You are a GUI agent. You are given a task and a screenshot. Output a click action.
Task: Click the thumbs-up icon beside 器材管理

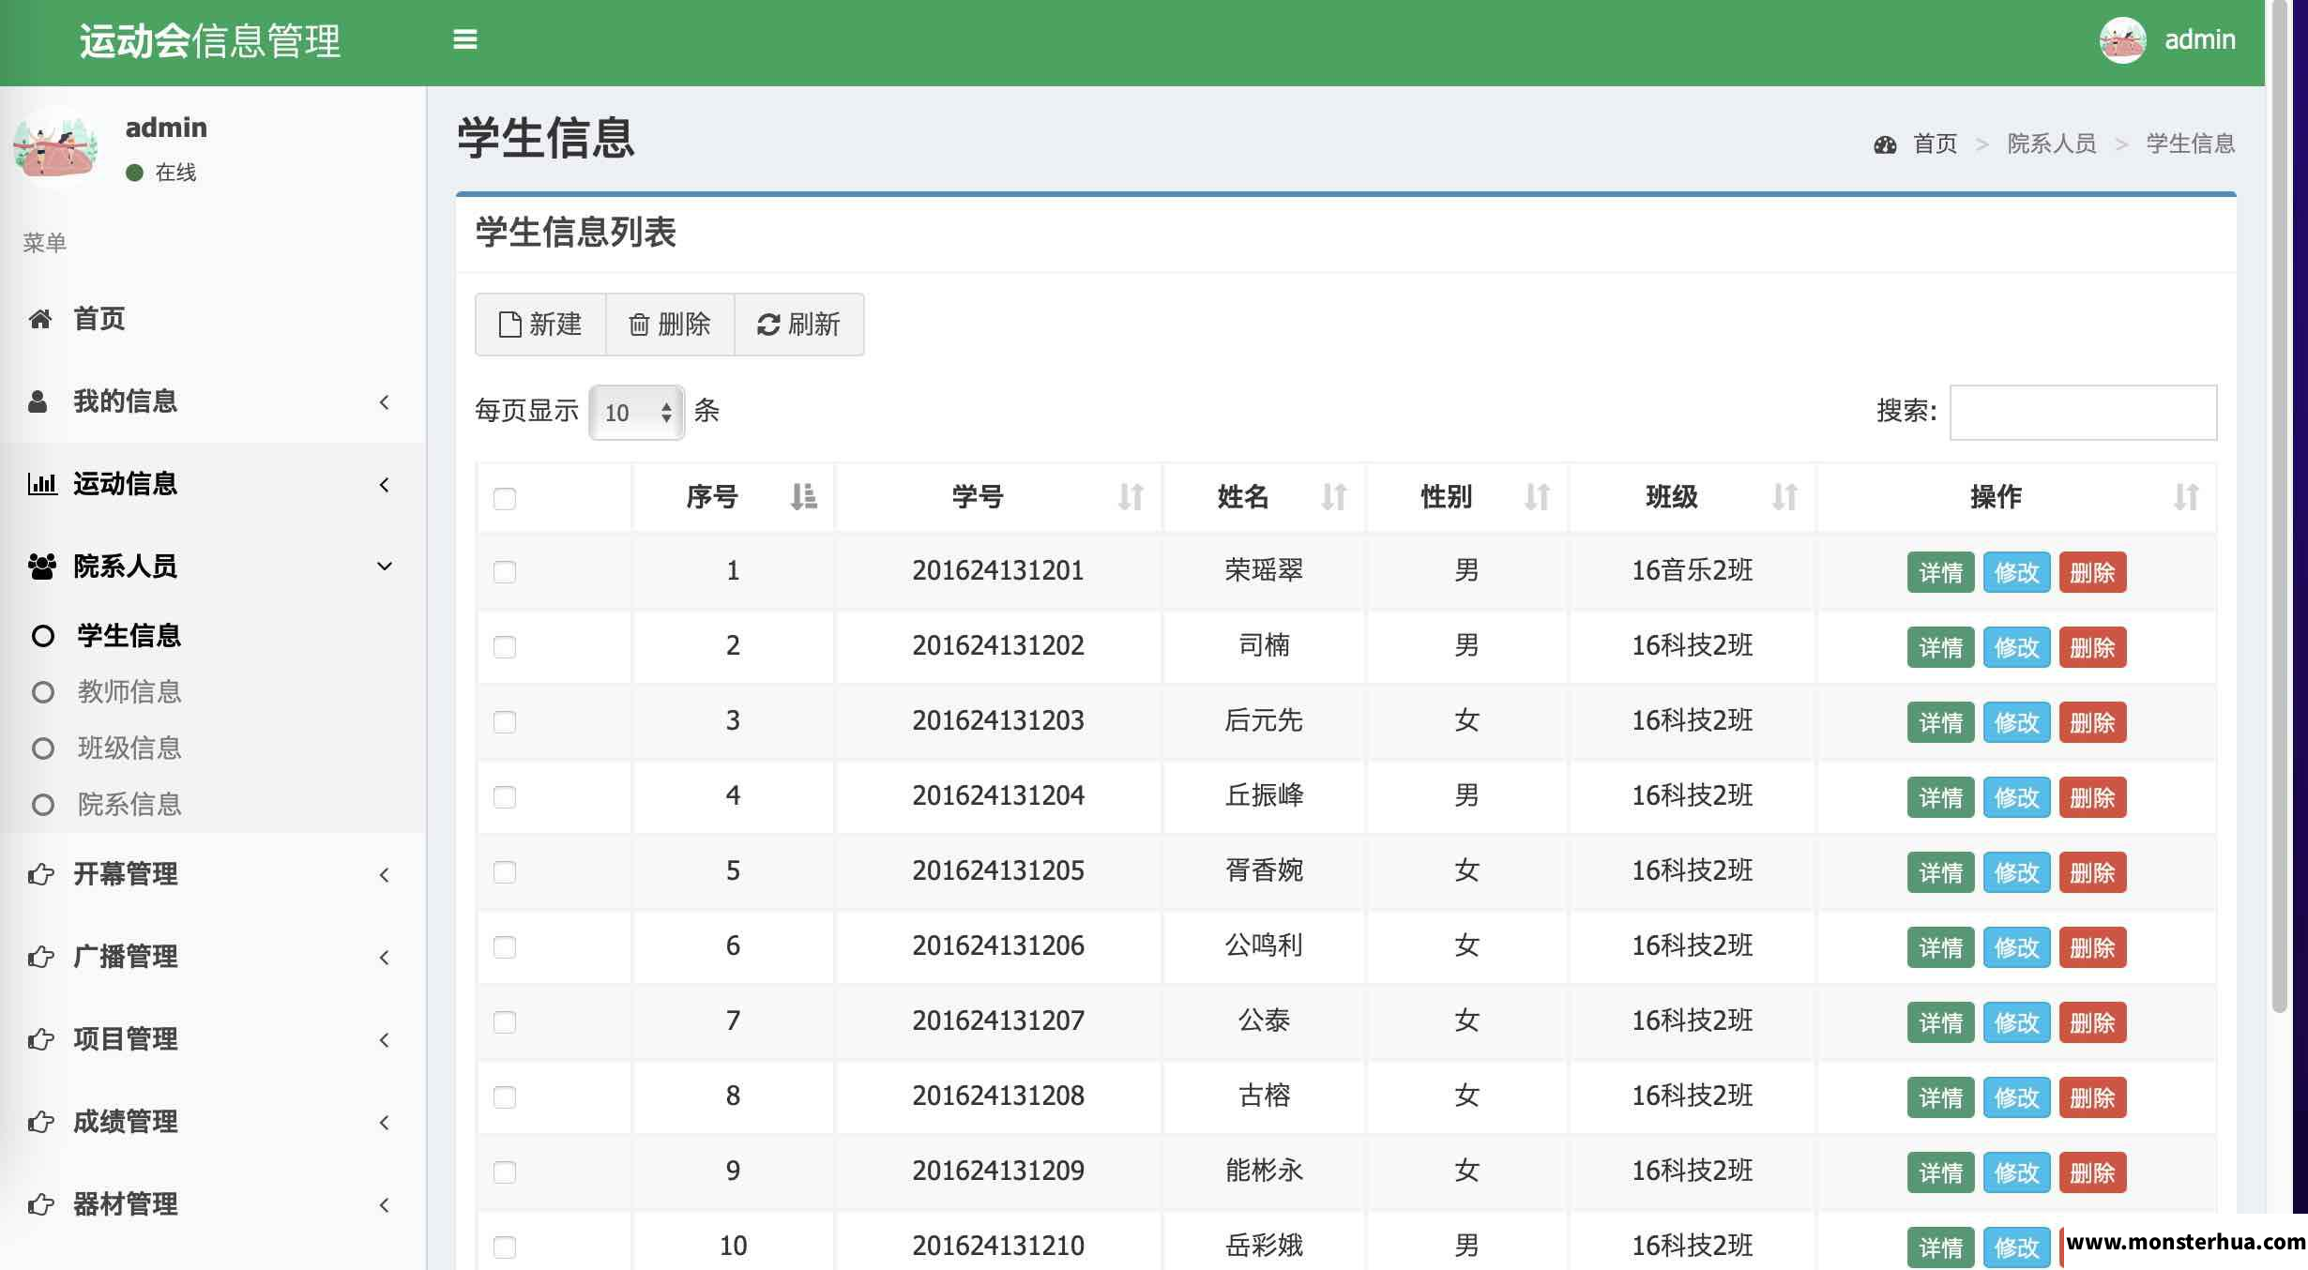[x=40, y=1204]
